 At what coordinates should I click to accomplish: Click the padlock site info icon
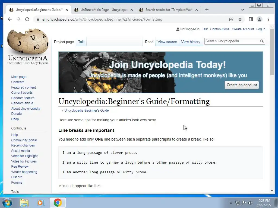point(38,19)
